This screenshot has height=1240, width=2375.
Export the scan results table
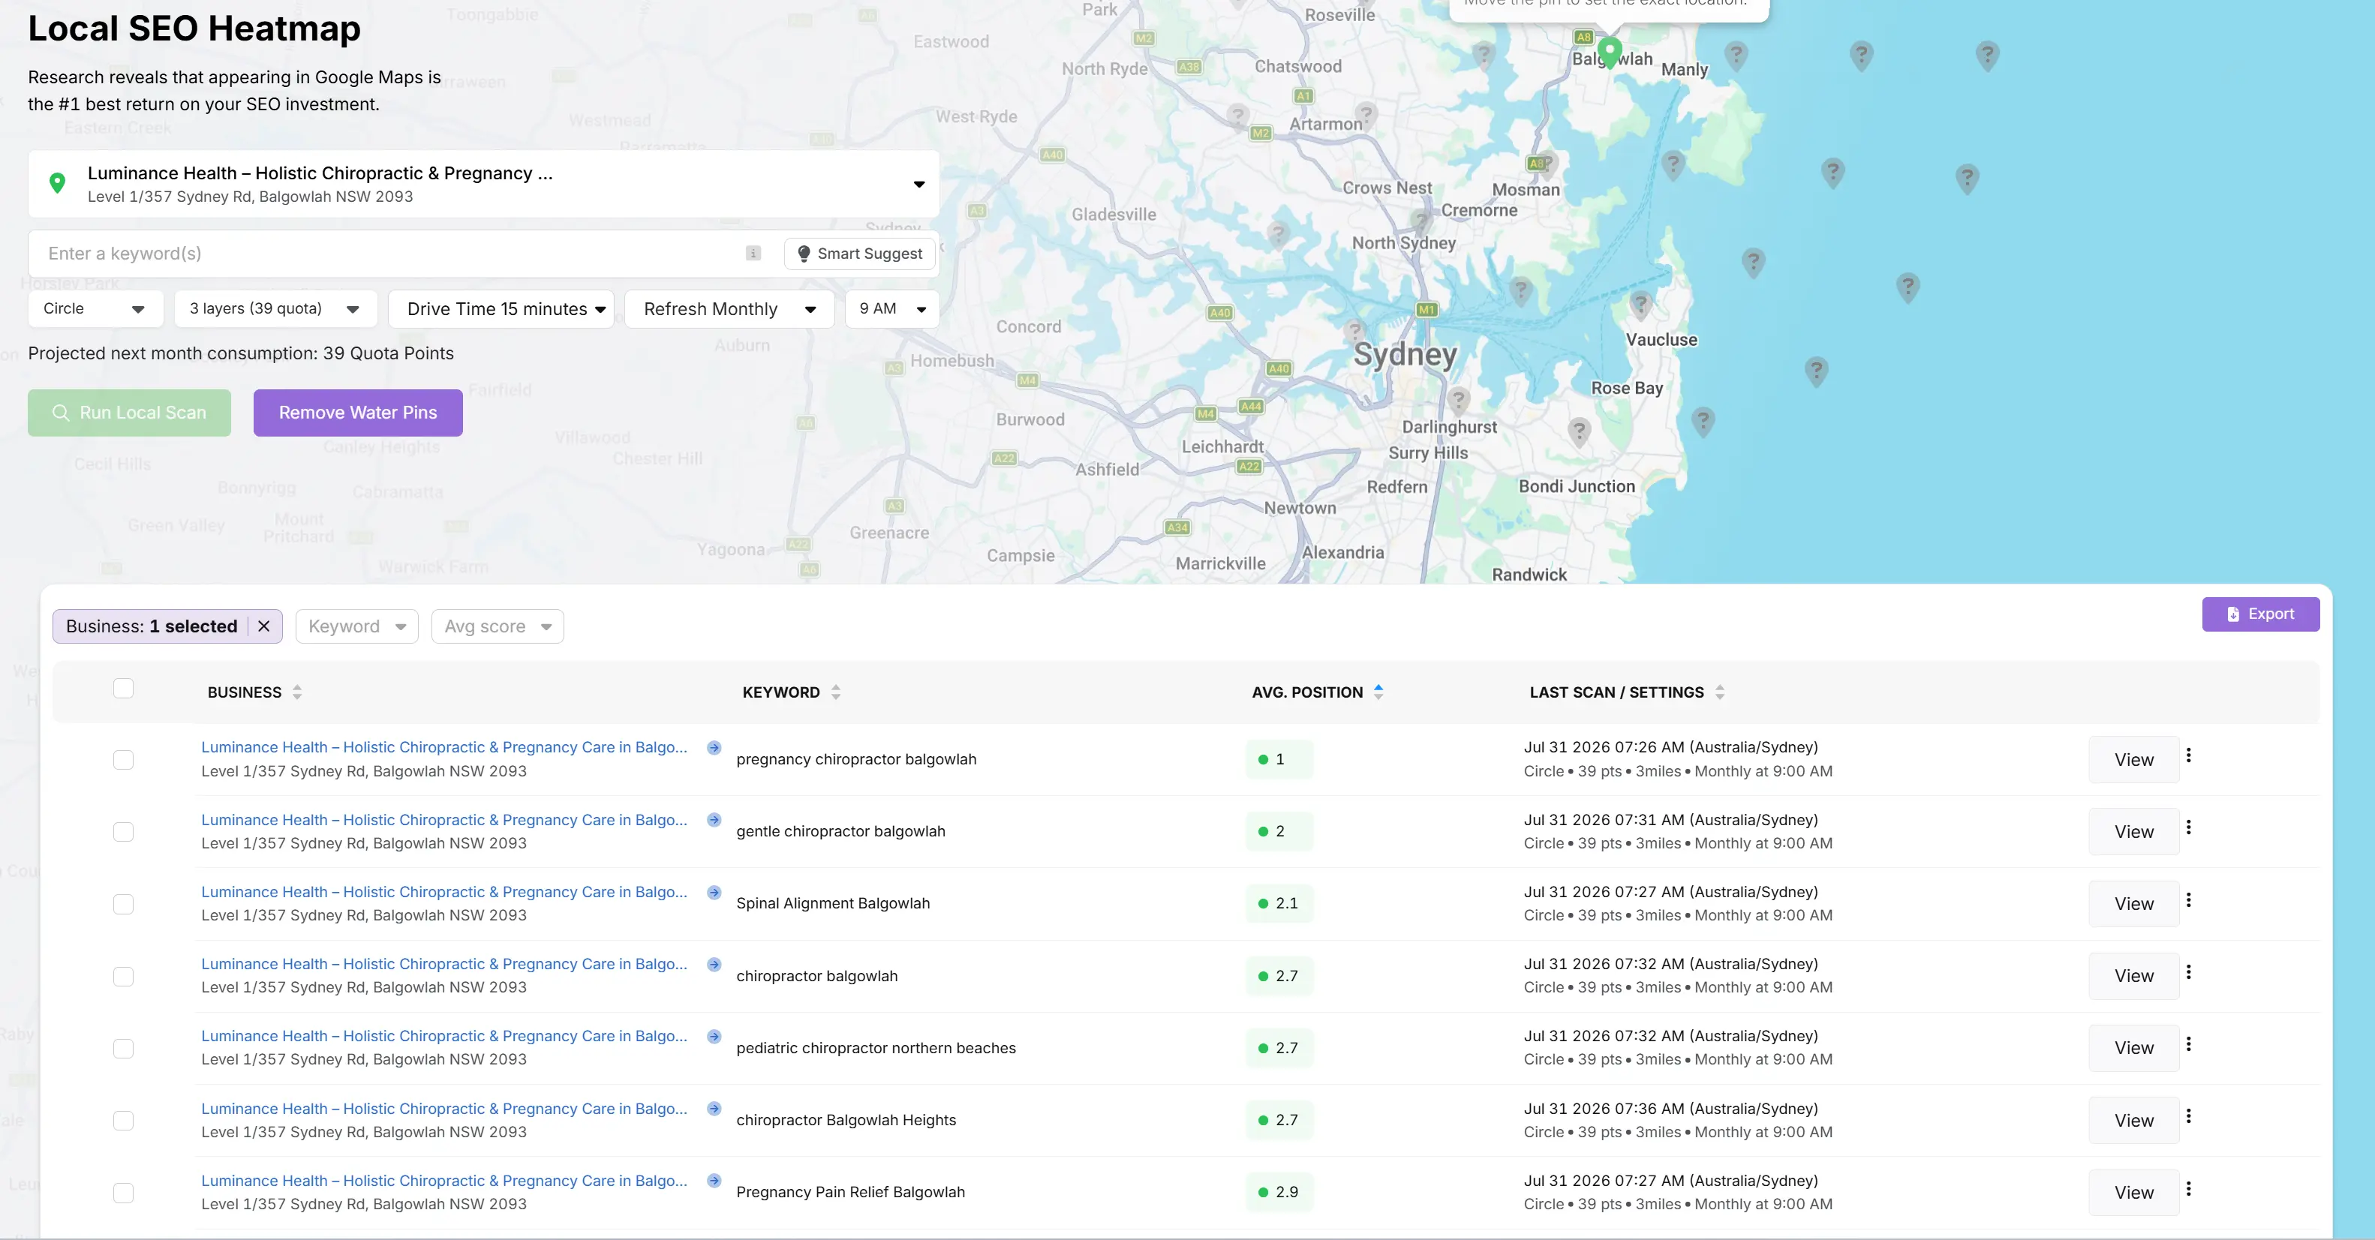[2261, 614]
